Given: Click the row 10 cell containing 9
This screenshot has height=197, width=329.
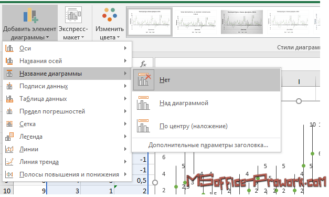Looking at the screenshot, I should click(x=30, y=191).
